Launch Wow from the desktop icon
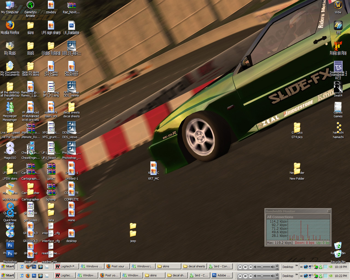This screenshot has height=280, width=350. [338, 7]
